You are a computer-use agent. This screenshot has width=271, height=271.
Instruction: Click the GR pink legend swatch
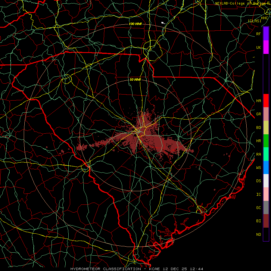click(266, 114)
